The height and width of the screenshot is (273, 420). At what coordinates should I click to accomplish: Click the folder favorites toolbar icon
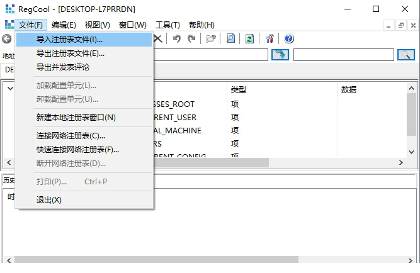[211, 39]
